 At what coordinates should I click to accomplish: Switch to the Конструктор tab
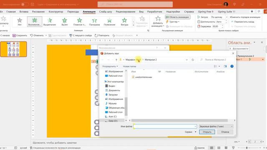point(56,12)
